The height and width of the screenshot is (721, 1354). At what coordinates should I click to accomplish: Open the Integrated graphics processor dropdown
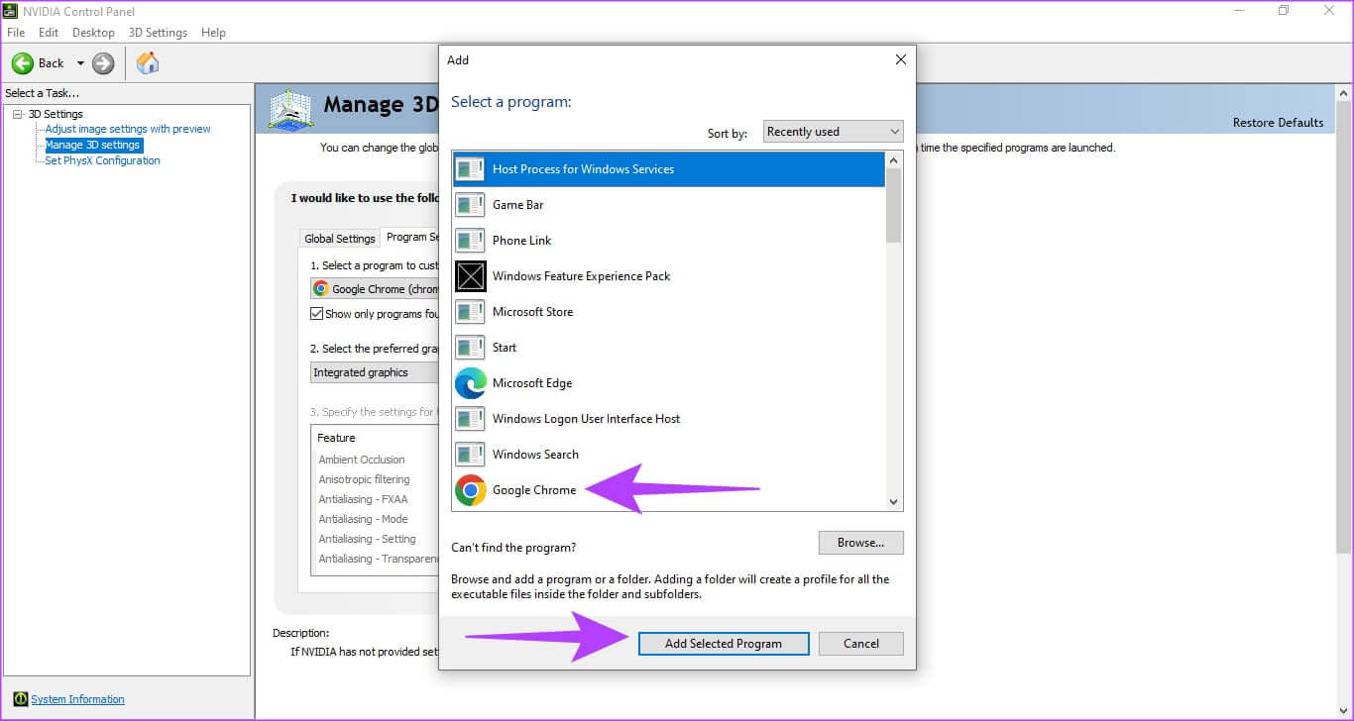point(374,372)
